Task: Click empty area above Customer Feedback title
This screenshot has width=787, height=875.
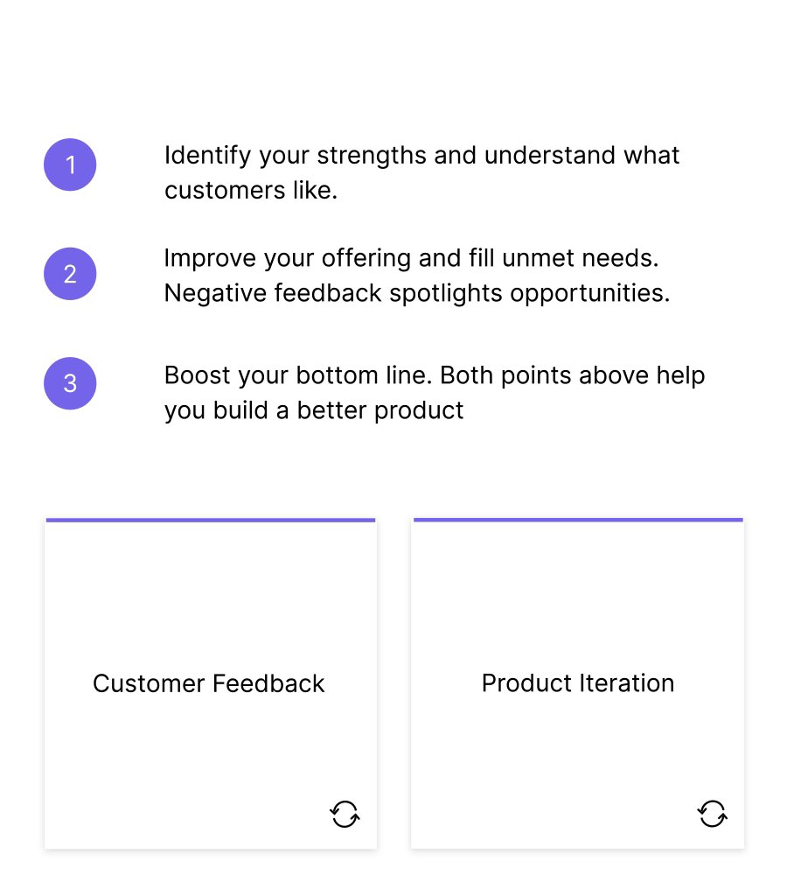Action: (211, 594)
